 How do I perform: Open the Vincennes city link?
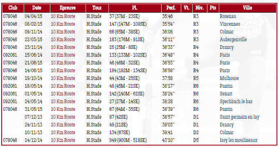230,24
